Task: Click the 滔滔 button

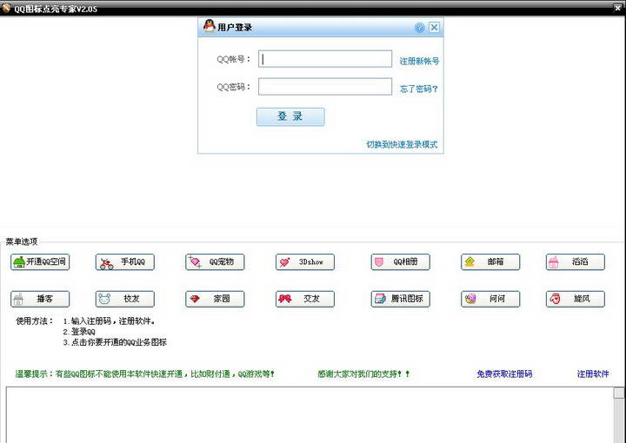Action: (x=576, y=262)
